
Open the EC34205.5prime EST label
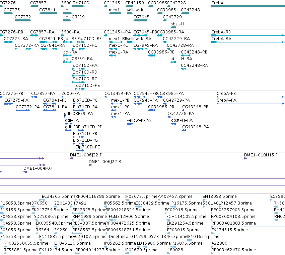tap(59, 197)
